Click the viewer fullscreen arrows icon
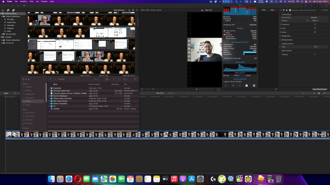 pyautogui.click(x=276, y=89)
